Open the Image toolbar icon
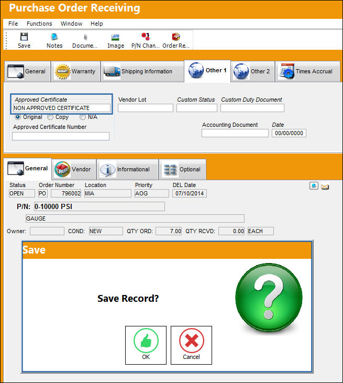This screenshot has width=343, height=383. [115, 37]
